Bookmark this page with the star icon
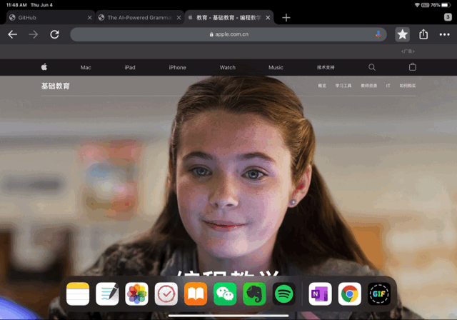The image size is (457, 320). click(402, 34)
